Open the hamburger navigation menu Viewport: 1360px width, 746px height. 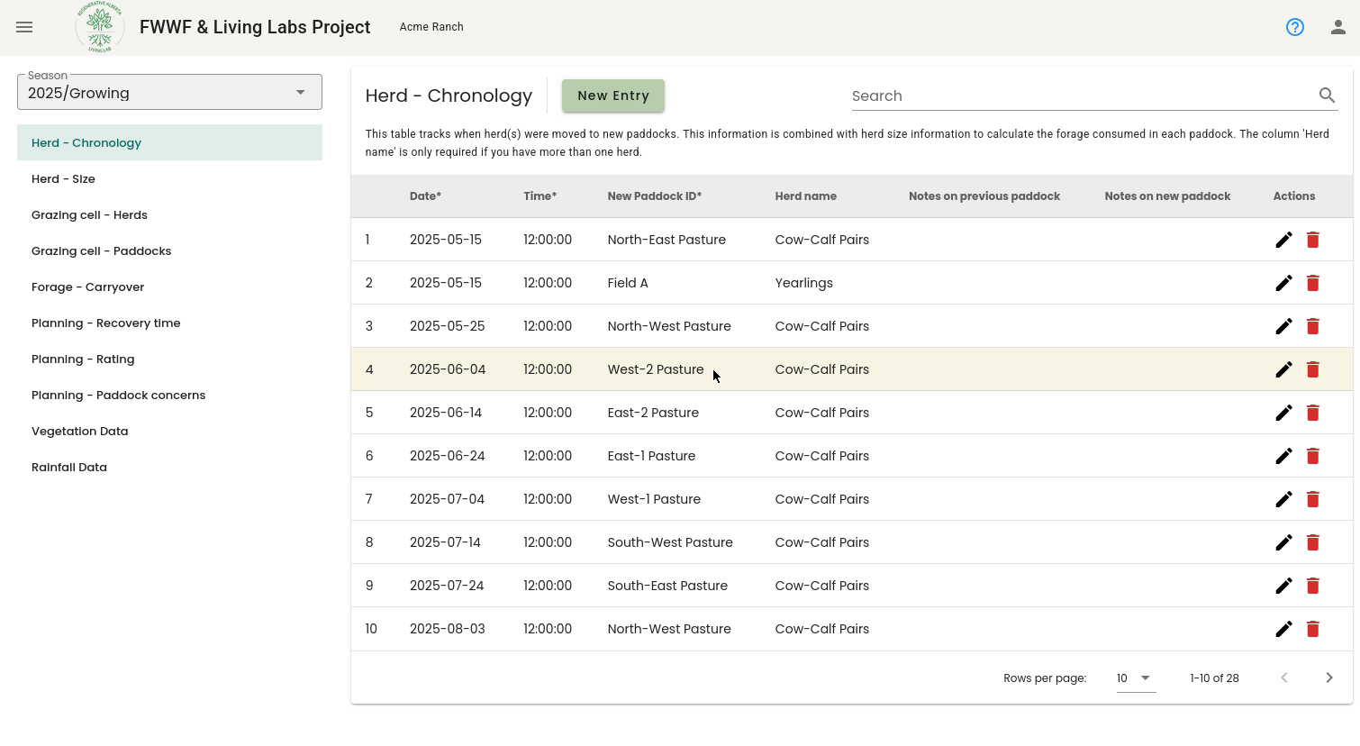[24, 27]
